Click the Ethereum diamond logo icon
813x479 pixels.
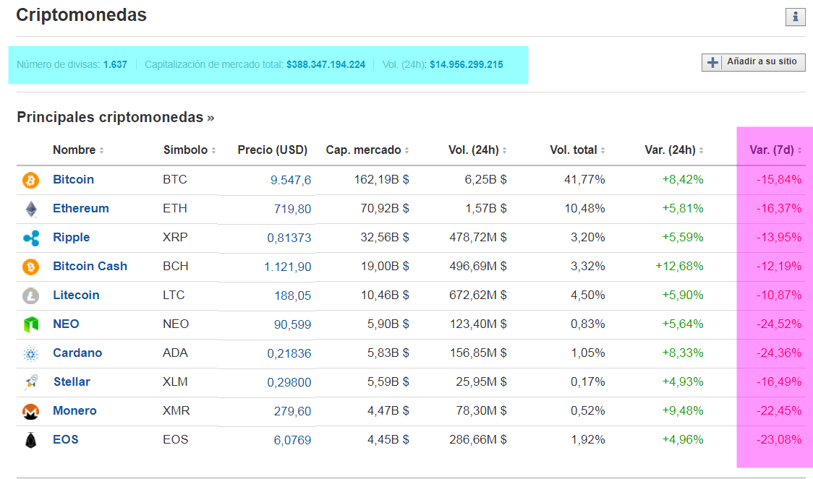coord(30,209)
